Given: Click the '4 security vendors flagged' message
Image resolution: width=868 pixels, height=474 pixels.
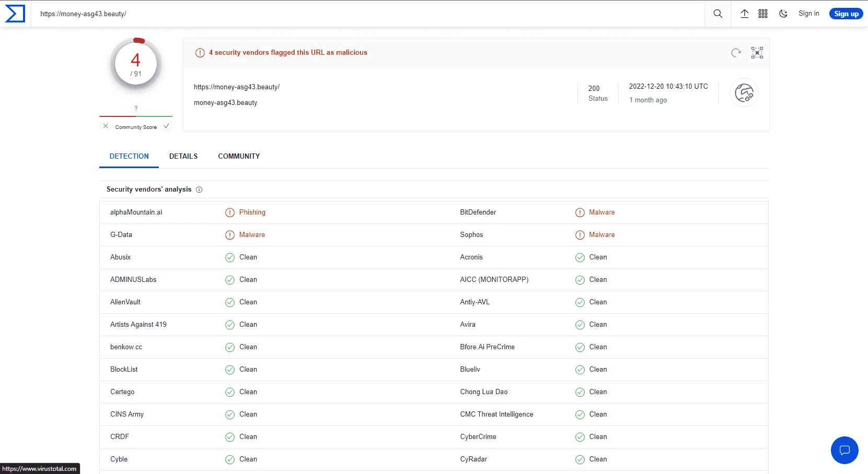Looking at the screenshot, I should click(x=288, y=52).
